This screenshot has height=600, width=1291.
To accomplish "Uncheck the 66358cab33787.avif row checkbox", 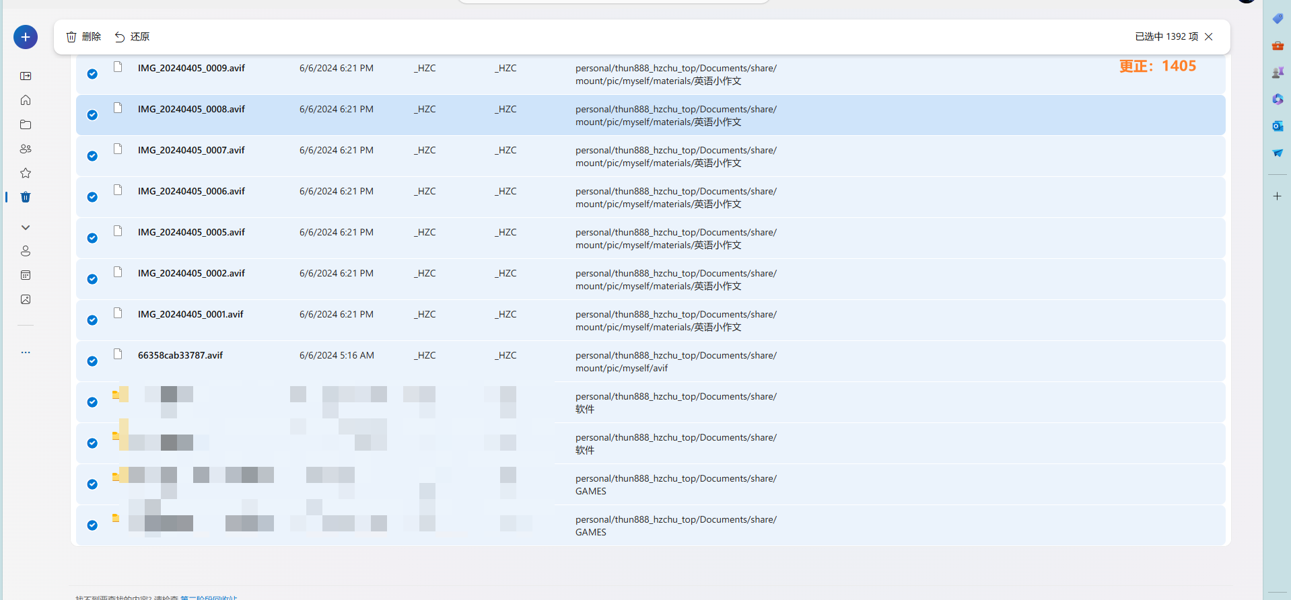I will pos(92,361).
